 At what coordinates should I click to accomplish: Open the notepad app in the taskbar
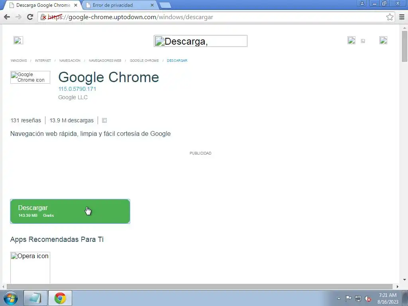point(35,298)
